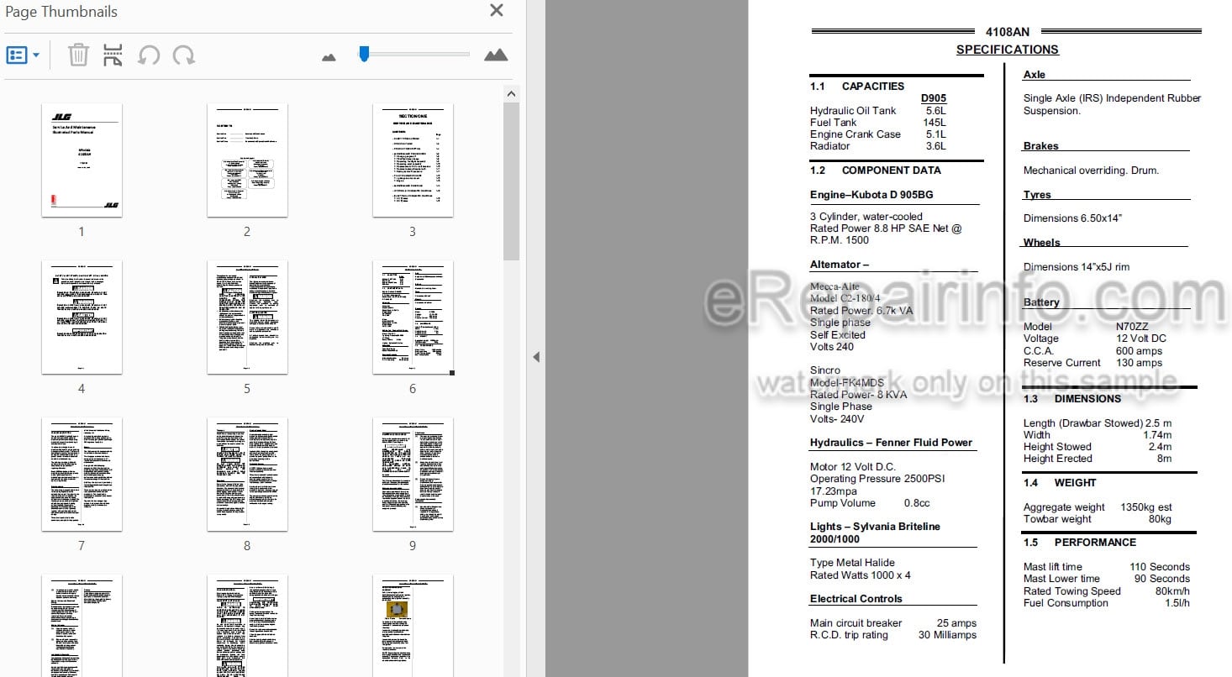This screenshot has width=1232, height=677.
Task: Click the Main circuit breaker row
Action: click(893, 623)
